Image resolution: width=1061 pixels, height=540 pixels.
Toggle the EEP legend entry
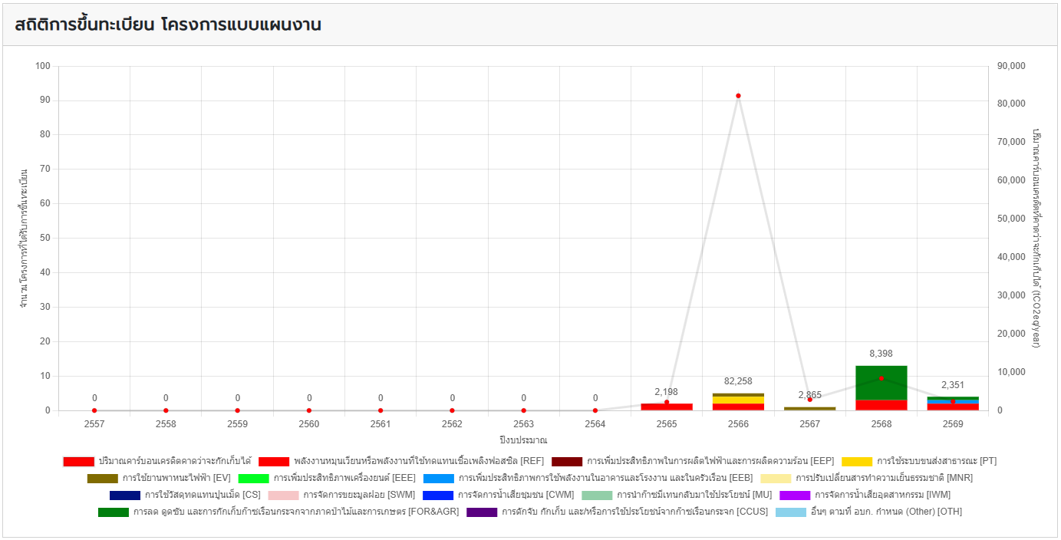[x=710, y=462]
